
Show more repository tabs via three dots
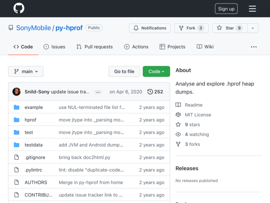pos(254,47)
